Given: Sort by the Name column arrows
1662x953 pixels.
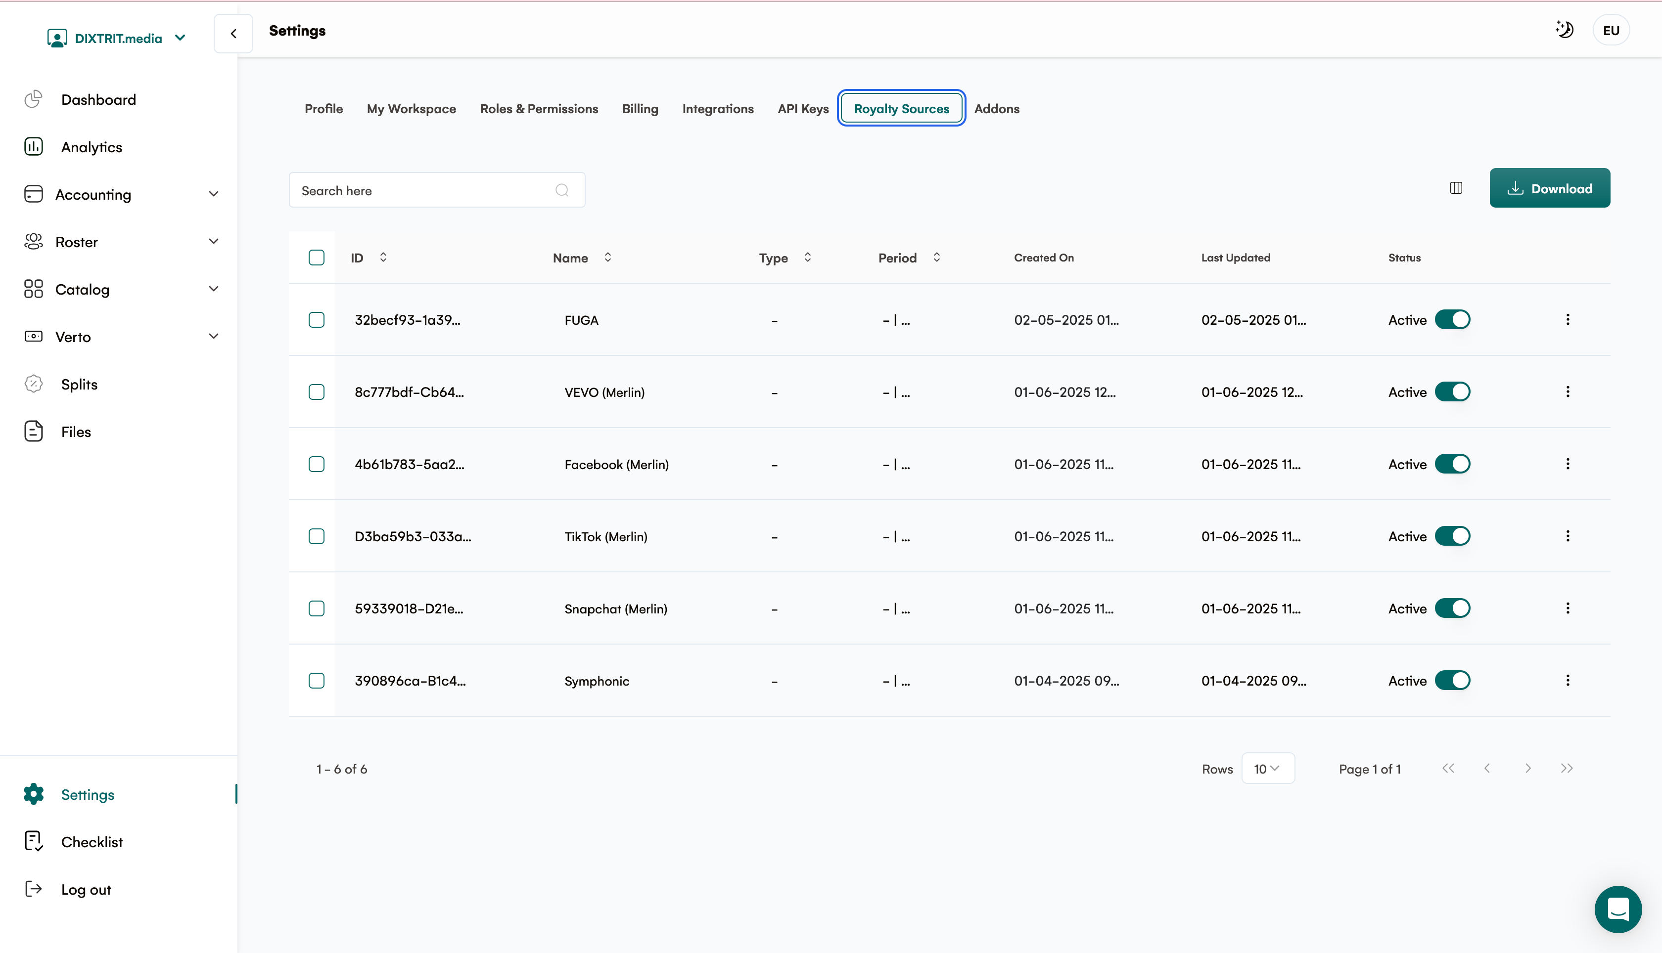Looking at the screenshot, I should [x=608, y=257].
